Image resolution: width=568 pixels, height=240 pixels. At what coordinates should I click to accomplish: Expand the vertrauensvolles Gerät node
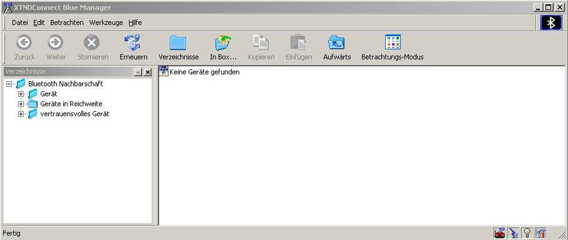21,114
